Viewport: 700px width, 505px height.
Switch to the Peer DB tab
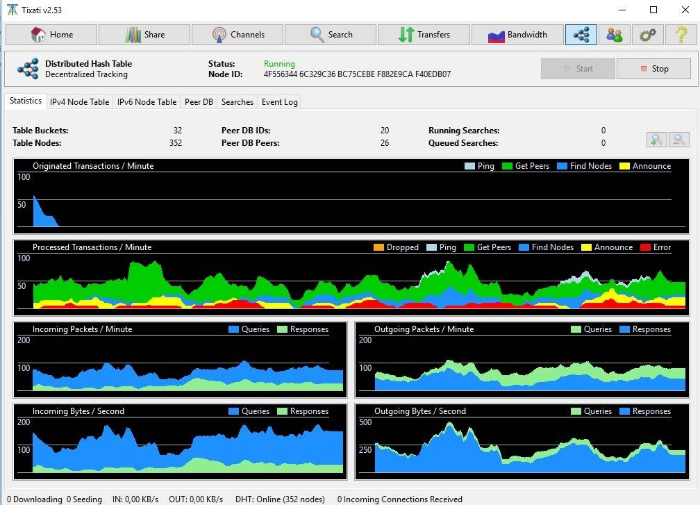[199, 102]
